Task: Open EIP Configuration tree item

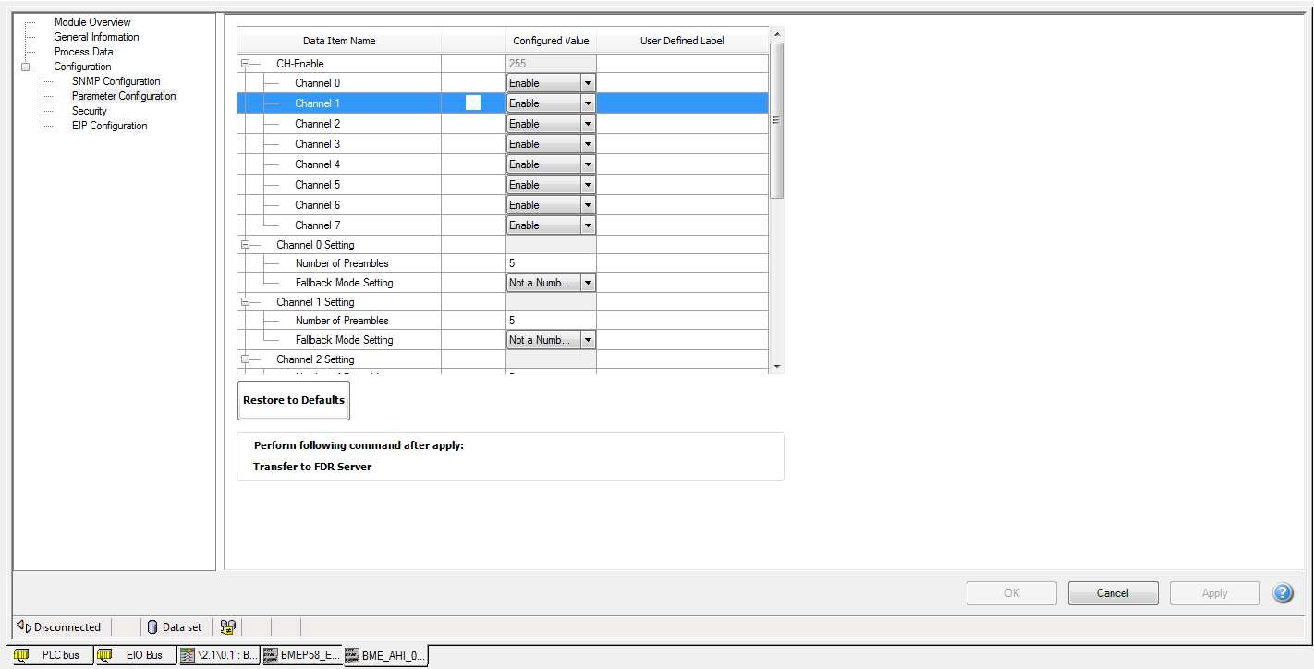Action: 110,126
